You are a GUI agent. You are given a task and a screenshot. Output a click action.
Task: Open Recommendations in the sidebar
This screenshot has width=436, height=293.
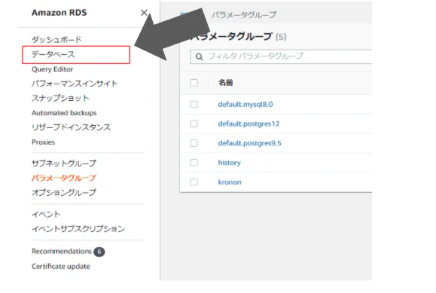click(x=62, y=251)
